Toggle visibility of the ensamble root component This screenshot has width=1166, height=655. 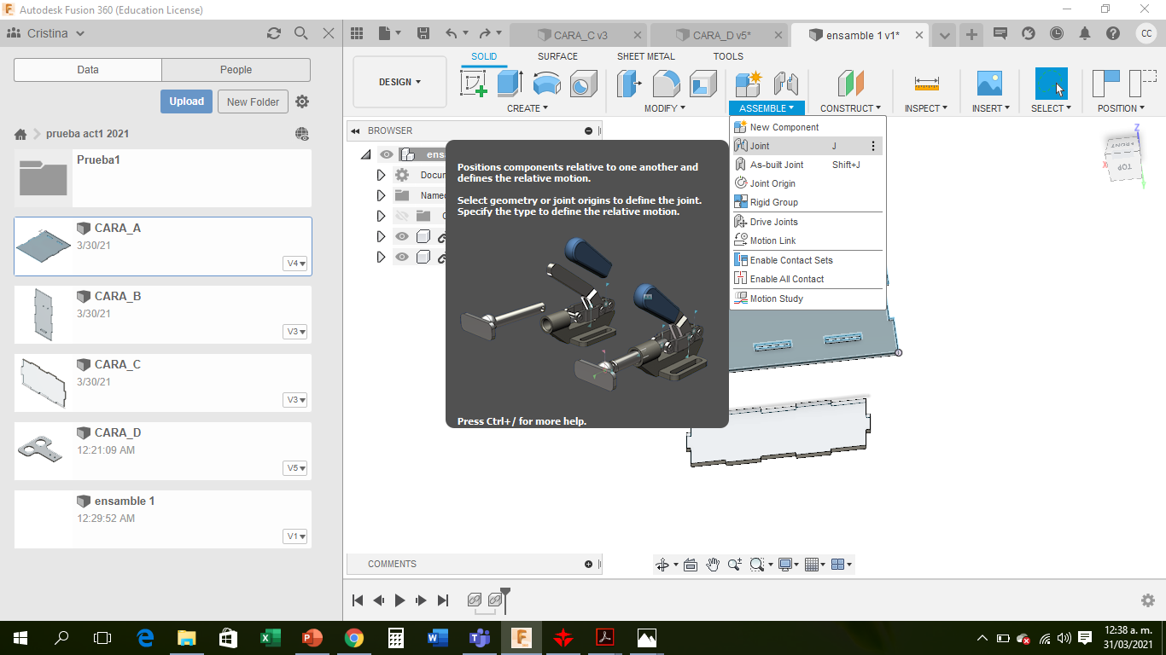[387, 154]
